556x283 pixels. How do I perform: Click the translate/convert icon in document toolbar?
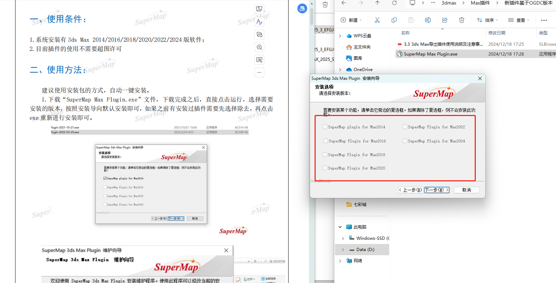click(x=259, y=34)
